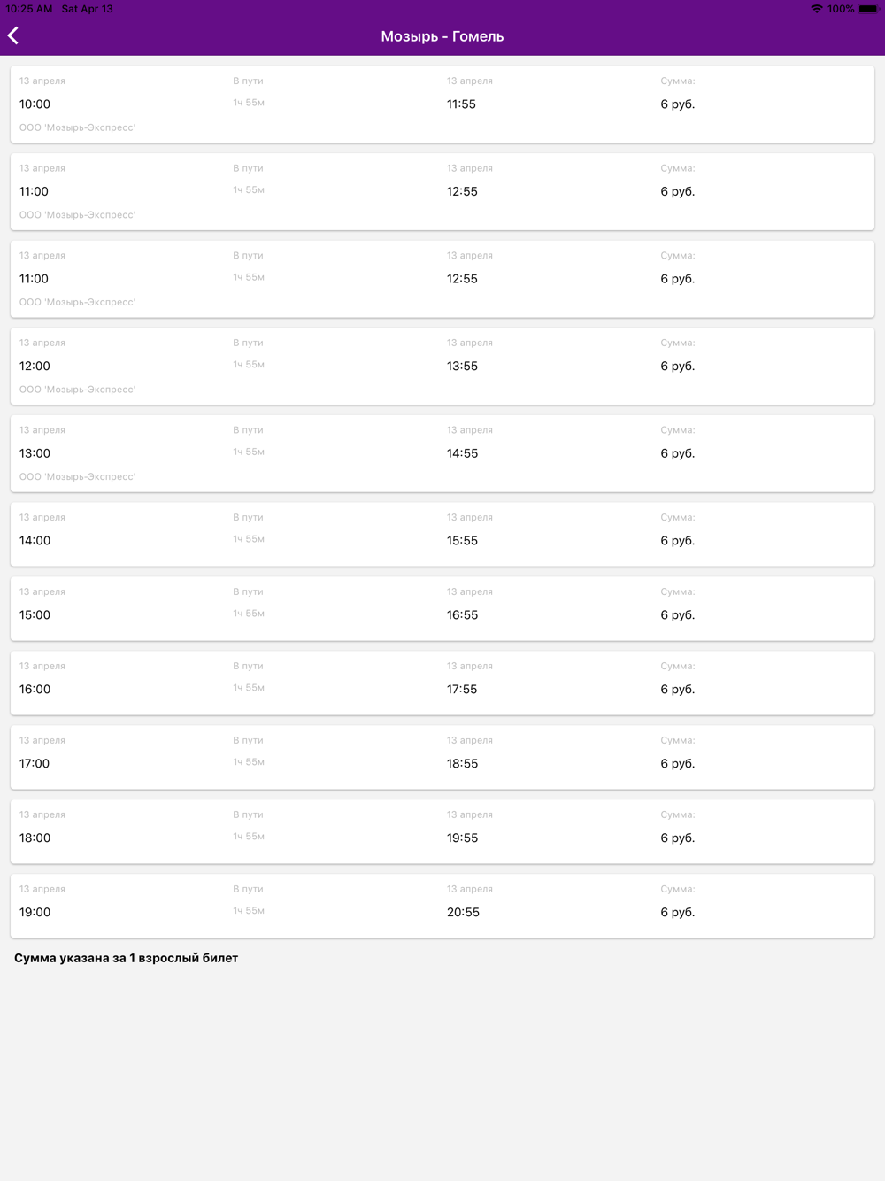Pick the 14:00 departure to Гомель
885x1181 pixels.
click(x=442, y=535)
